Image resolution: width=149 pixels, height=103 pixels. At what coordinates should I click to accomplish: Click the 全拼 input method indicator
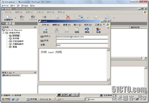(64, 95)
